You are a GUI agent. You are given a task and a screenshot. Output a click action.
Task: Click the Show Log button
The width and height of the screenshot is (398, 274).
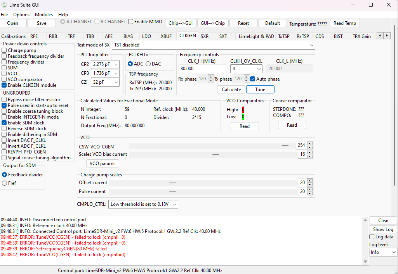[383, 229]
